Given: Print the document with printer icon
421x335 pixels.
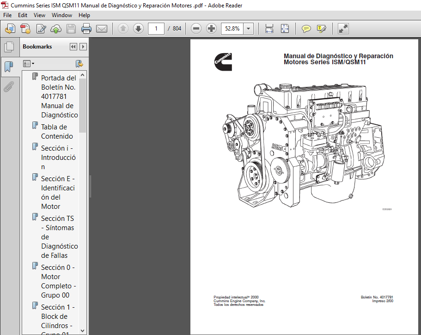Looking at the screenshot, I should pyautogui.click(x=86, y=29).
